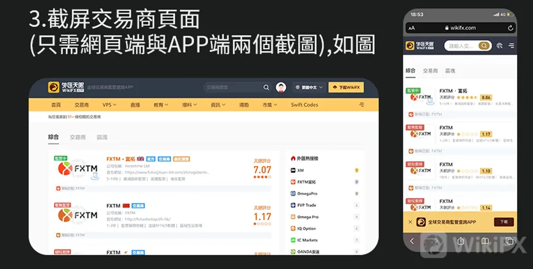Tap the wikifx.com address bar on phone
This screenshot has width=533, height=269.
coord(460,28)
